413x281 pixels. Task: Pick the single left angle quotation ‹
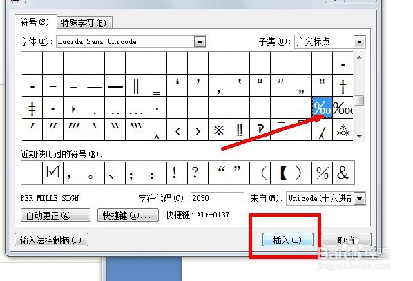[x=177, y=130]
